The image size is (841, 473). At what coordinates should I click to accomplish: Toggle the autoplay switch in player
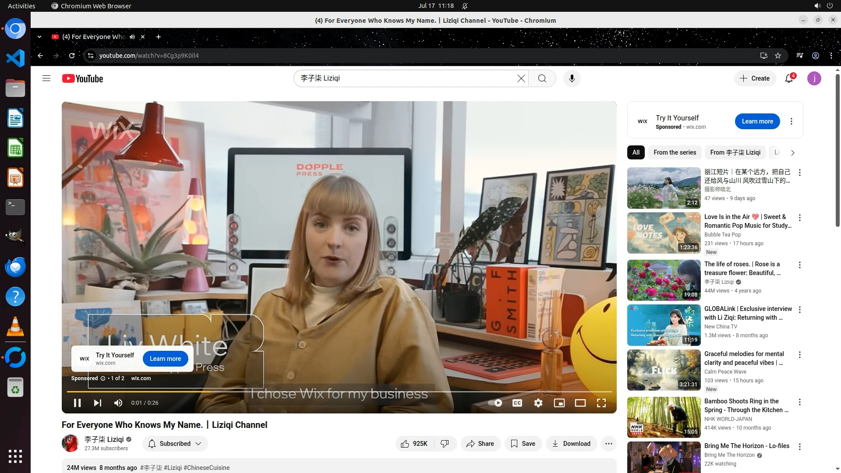(495, 403)
